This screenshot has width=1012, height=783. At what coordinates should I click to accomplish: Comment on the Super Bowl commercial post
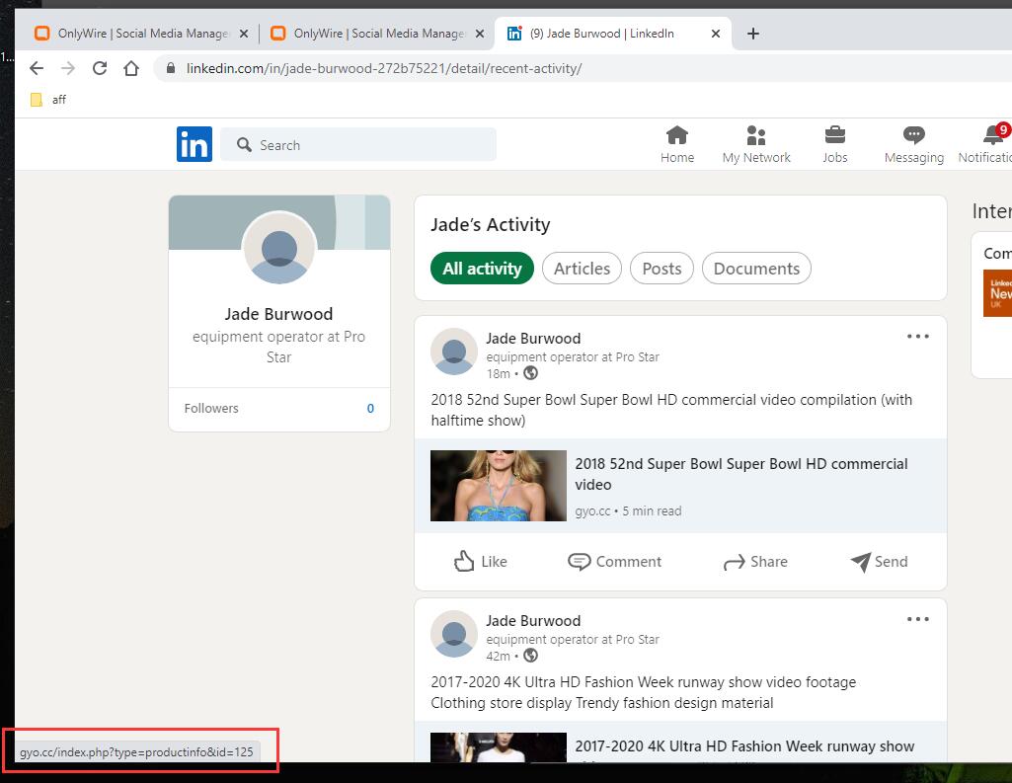coord(614,562)
